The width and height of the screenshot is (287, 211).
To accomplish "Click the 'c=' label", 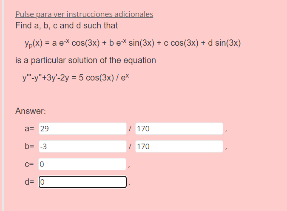I will click(30, 164).
